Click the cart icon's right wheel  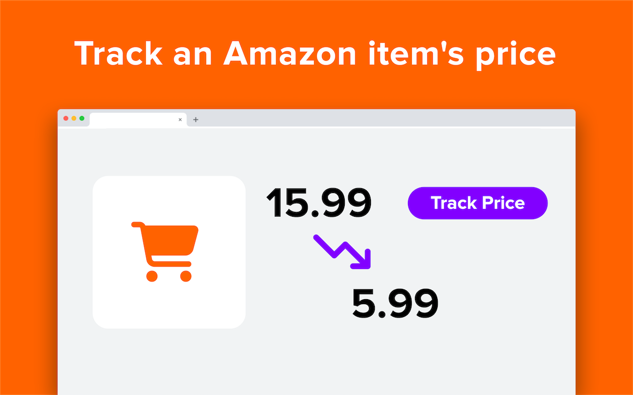point(185,276)
